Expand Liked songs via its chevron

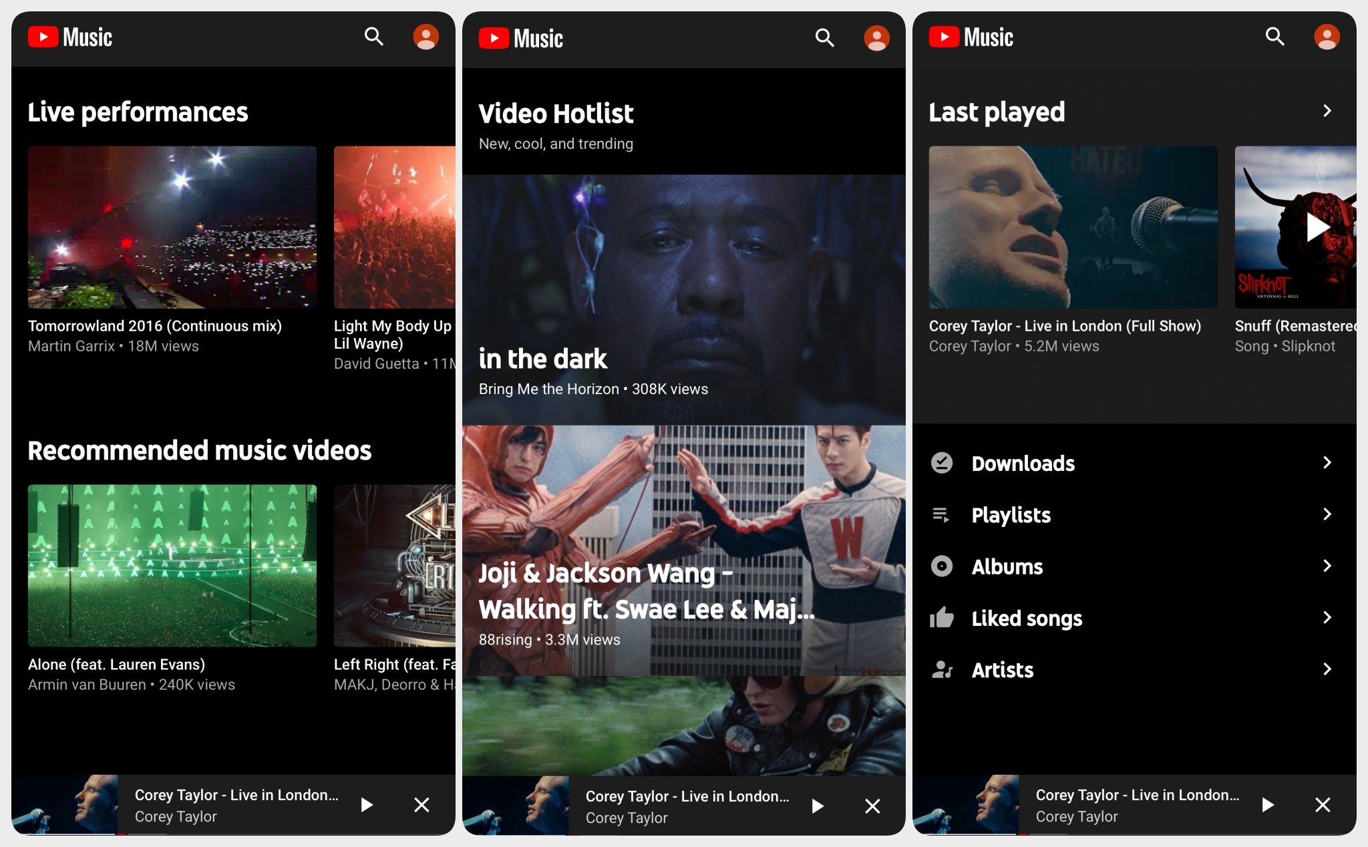tap(1327, 617)
